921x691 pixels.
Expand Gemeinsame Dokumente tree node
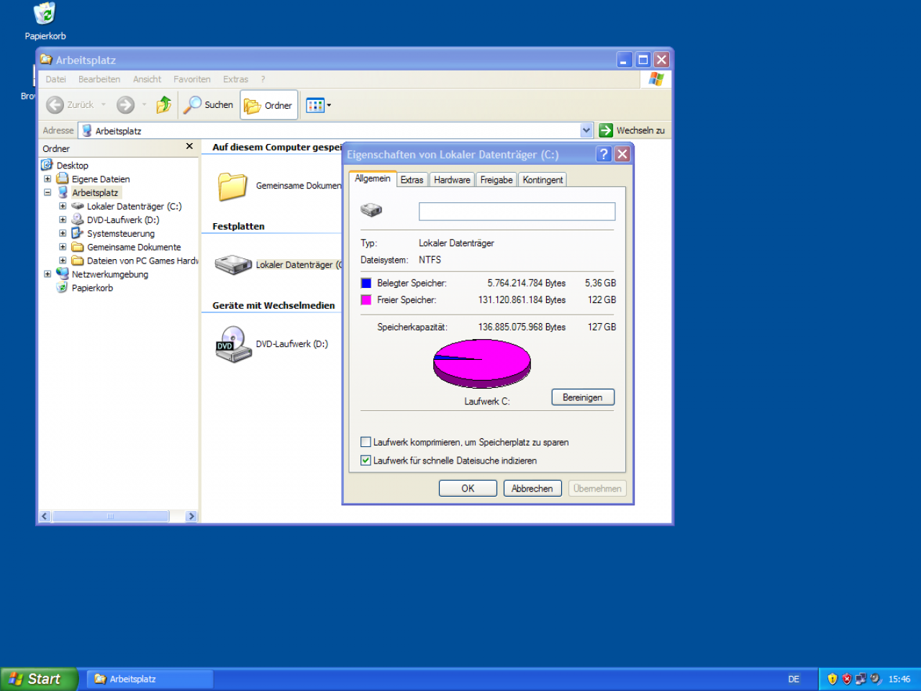[x=63, y=248]
